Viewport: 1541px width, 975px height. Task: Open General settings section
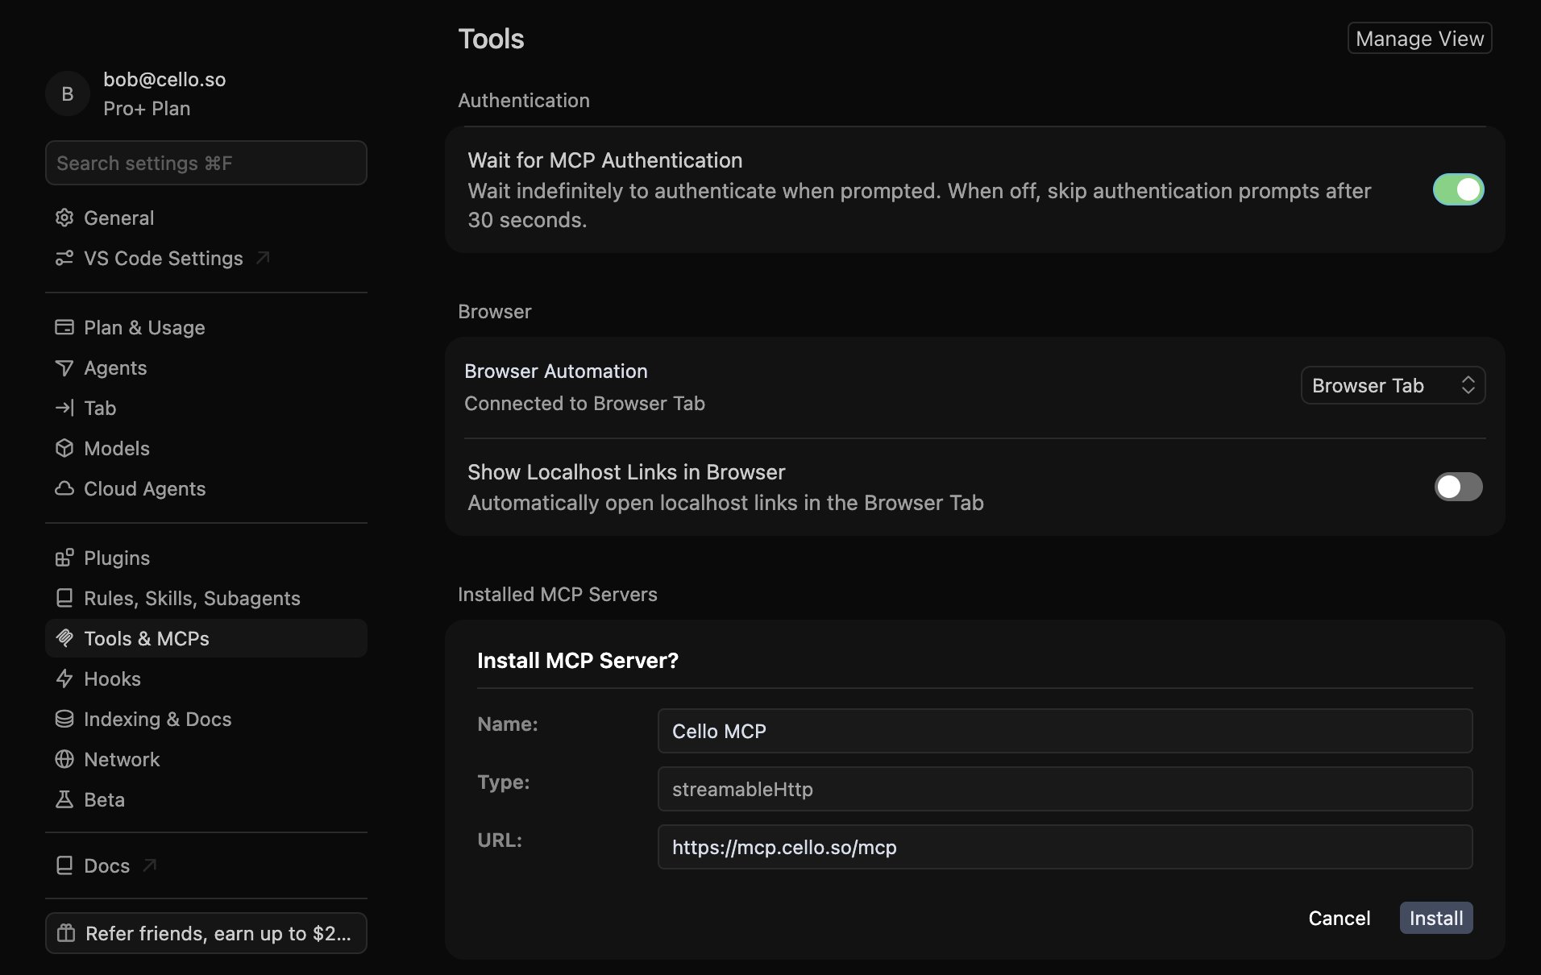(206, 218)
